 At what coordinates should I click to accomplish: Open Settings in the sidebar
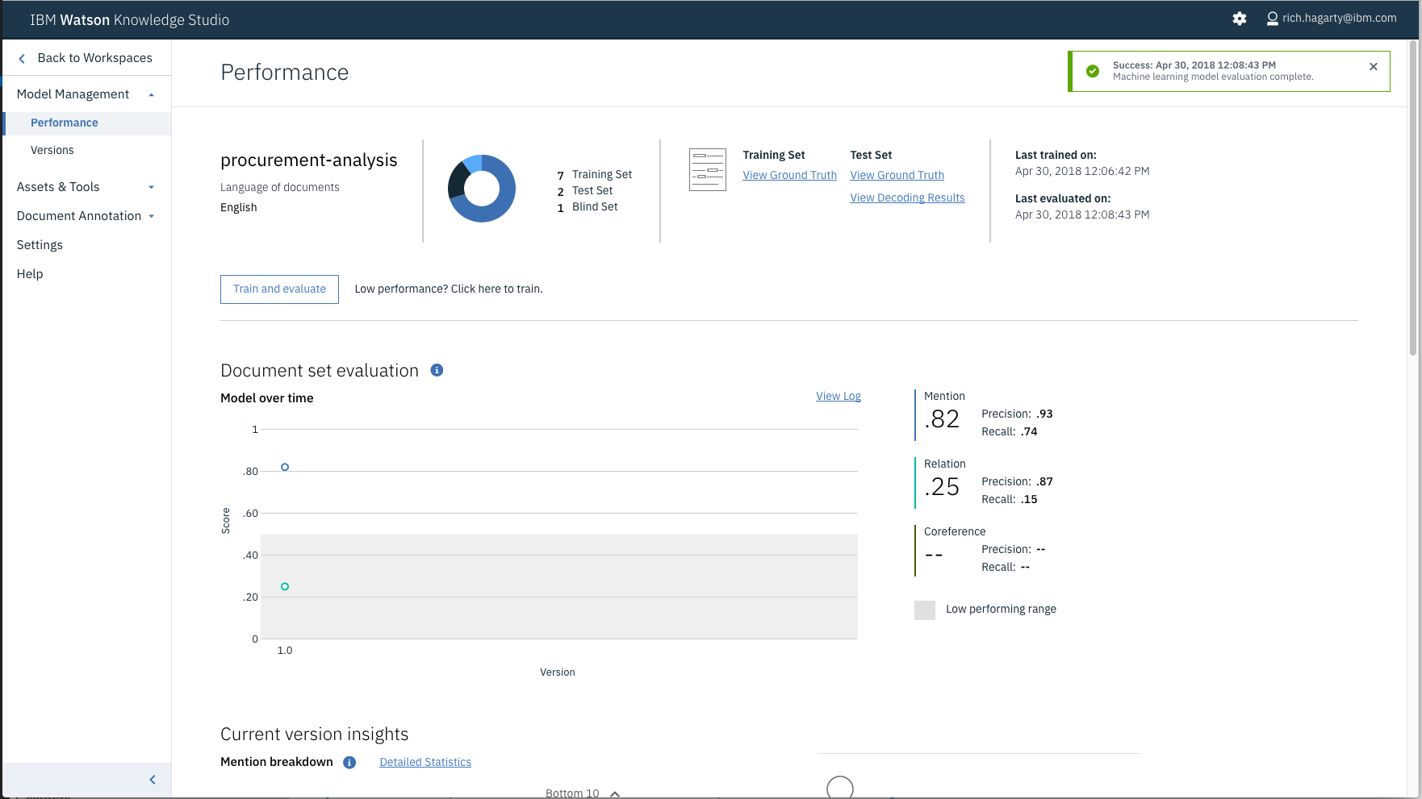pos(40,245)
